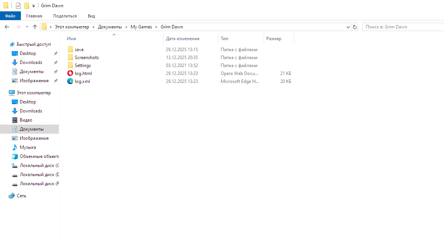The image size is (444, 245).
Task: Expand the chevron before Этот компьютер breadcrumb
Action: 51,27
